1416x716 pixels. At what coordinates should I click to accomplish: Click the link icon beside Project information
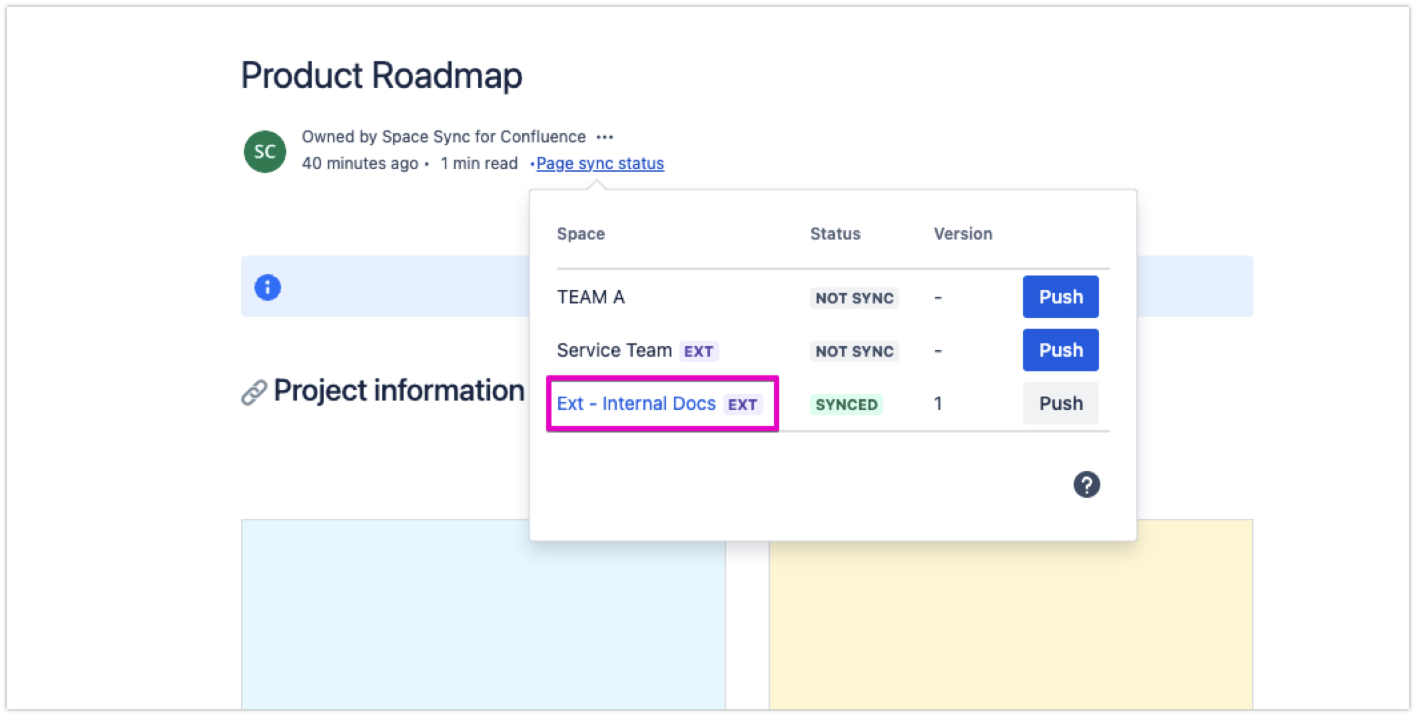pos(254,393)
